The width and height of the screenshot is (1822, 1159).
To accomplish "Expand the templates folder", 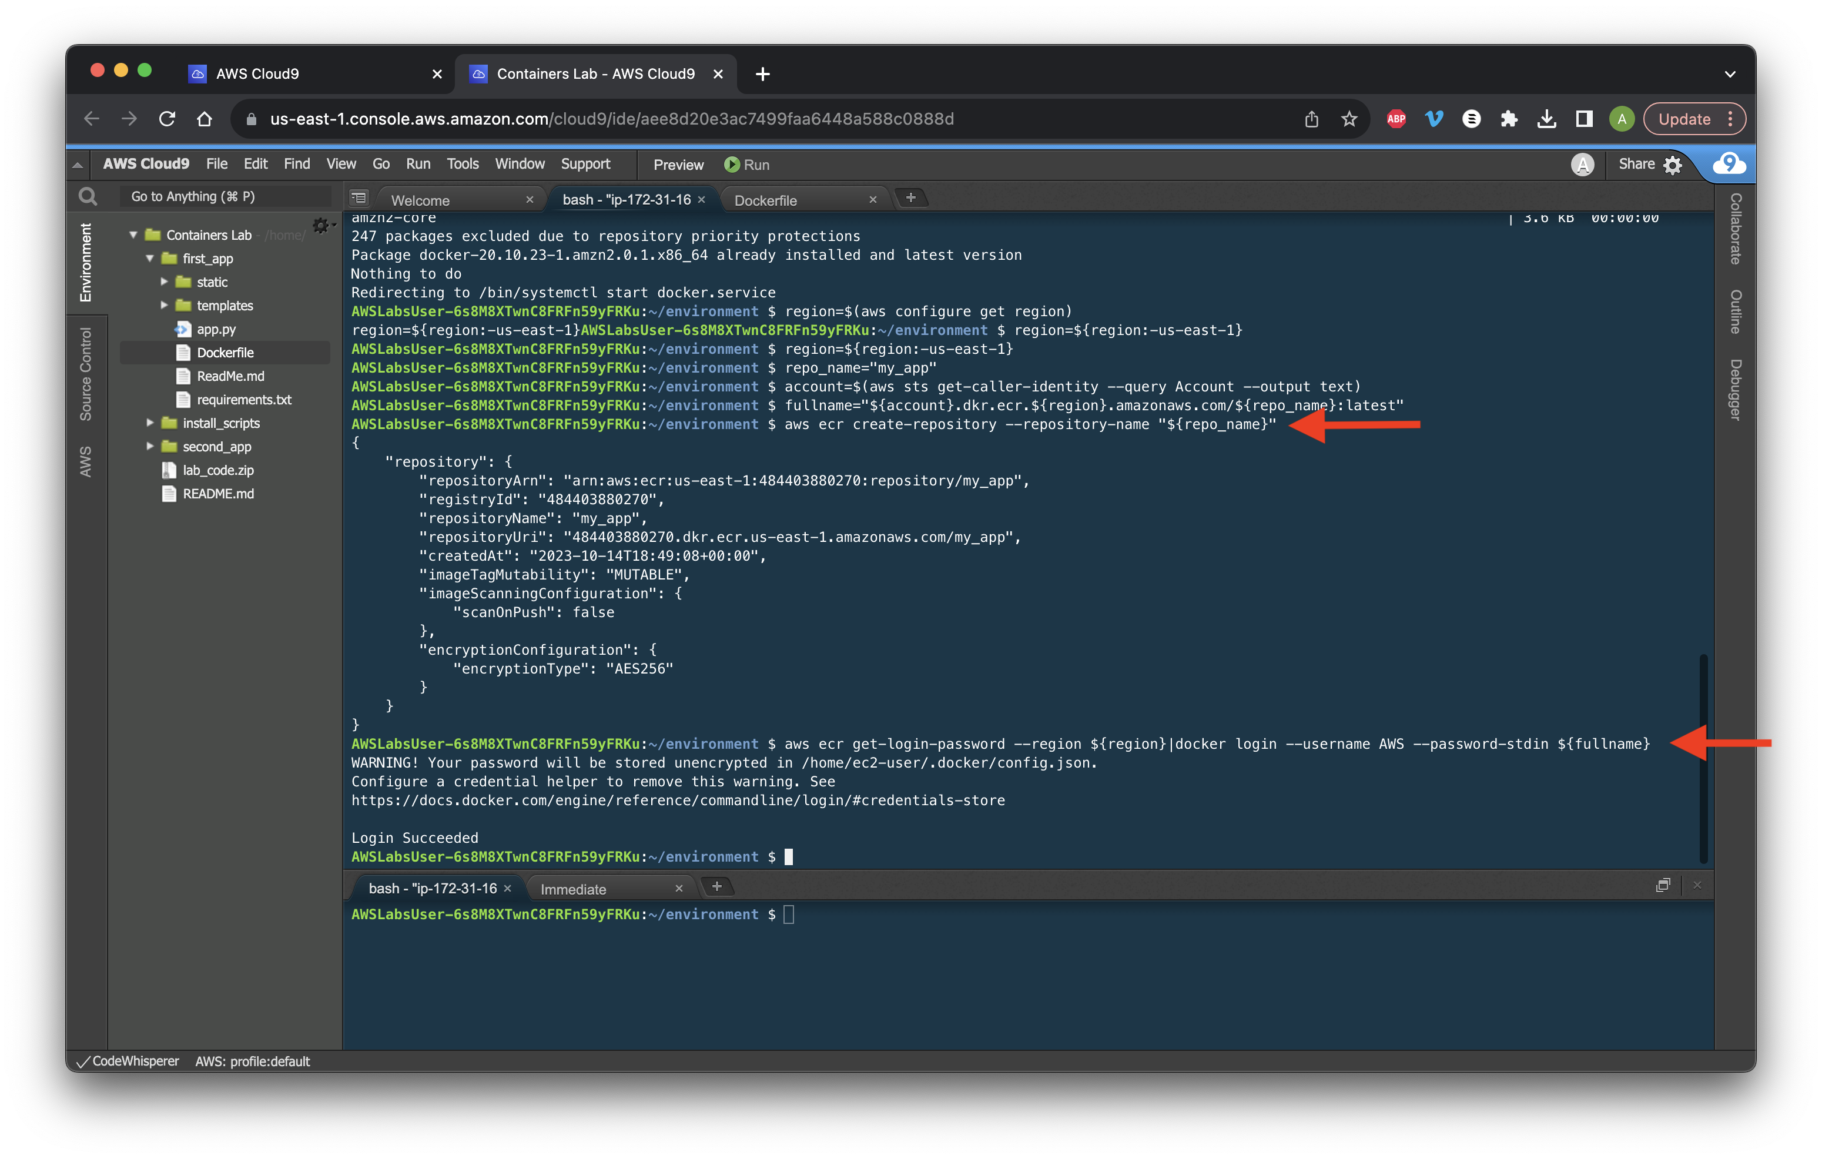I will point(164,306).
